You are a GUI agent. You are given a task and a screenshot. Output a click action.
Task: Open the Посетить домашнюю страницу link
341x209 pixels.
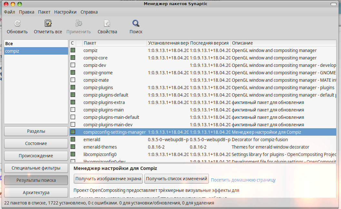(243, 180)
